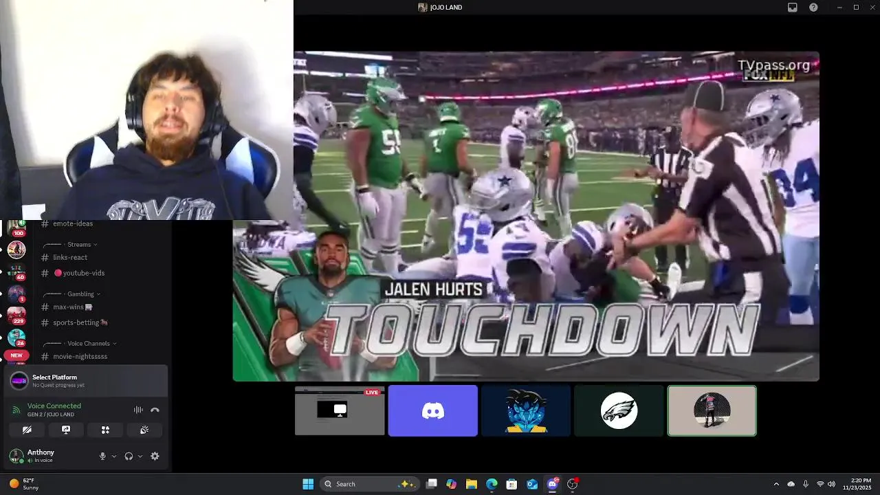Launch Copilot from the taskbar
This screenshot has width=880, height=495.
click(x=451, y=484)
